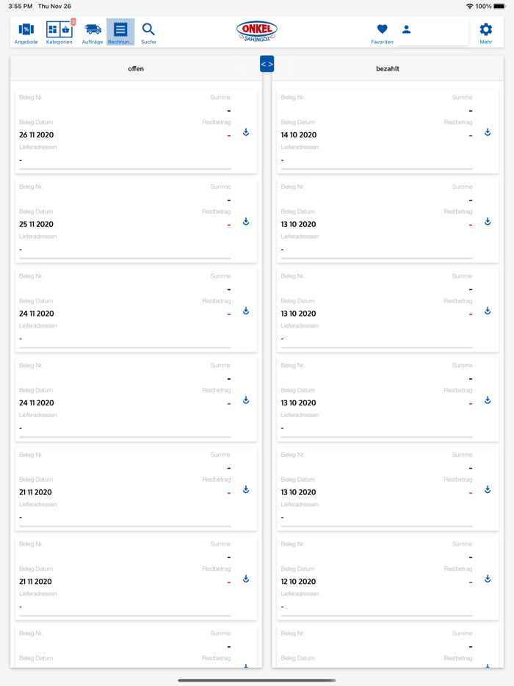This screenshot has width=514, height=686.
Task: Switch to the offen column header
Action: [x=136, y=69]
